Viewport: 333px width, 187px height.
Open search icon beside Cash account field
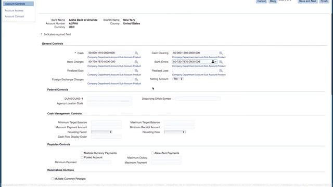(136, 53)
